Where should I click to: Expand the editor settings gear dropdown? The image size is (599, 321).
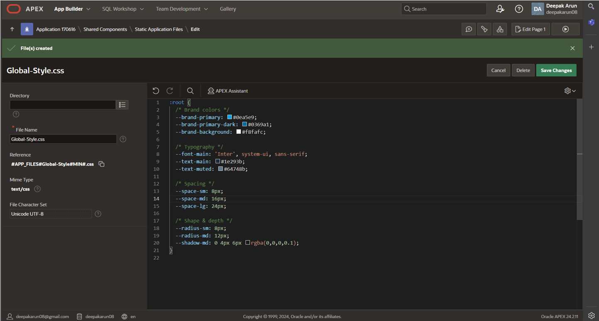click(x=570, y=91)
